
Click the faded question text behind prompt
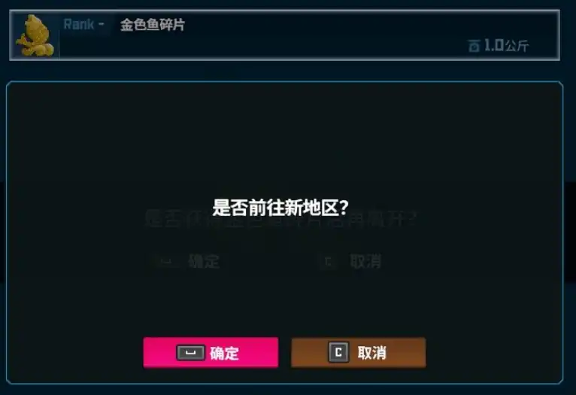280,220
